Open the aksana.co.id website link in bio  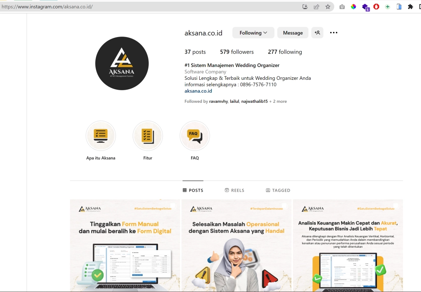coord(198,91)
